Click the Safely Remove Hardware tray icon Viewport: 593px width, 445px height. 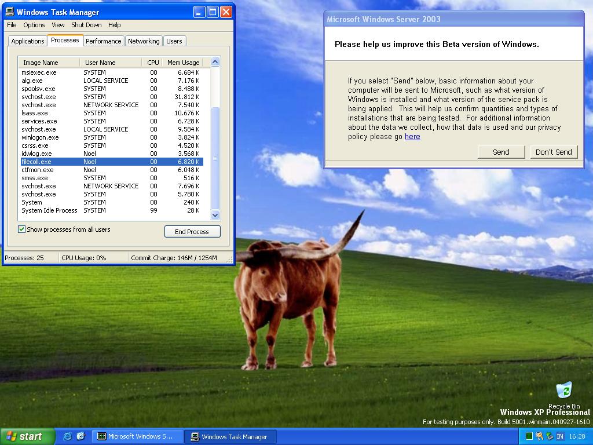[x=550, y=436]
